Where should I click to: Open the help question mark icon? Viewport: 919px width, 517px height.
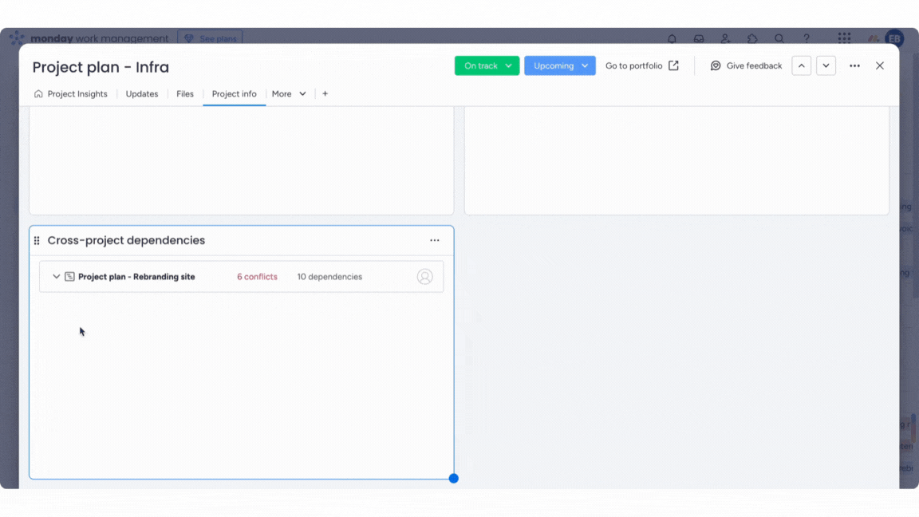pos(807,38)
